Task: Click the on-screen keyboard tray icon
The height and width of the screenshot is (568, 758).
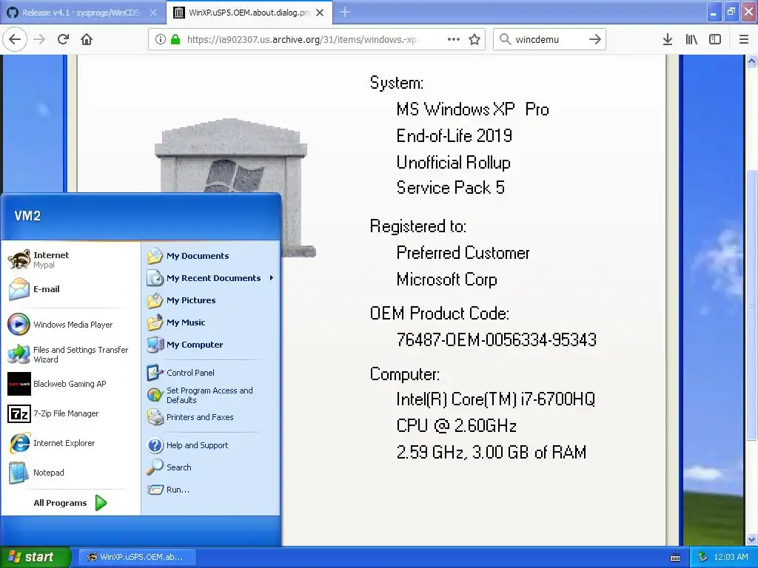Action: 675,558
